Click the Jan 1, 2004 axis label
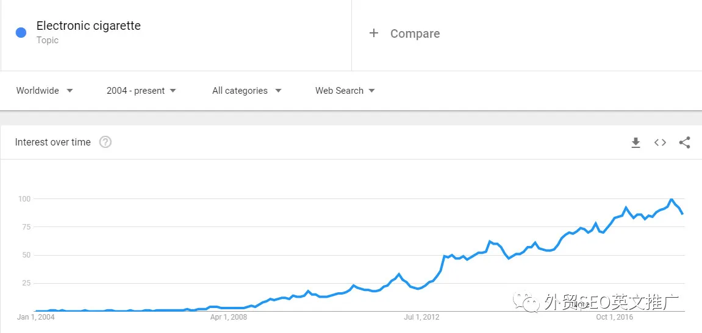The width and height of the screenshot is (702, 333). pyautogui.click(x=35, y=317)
